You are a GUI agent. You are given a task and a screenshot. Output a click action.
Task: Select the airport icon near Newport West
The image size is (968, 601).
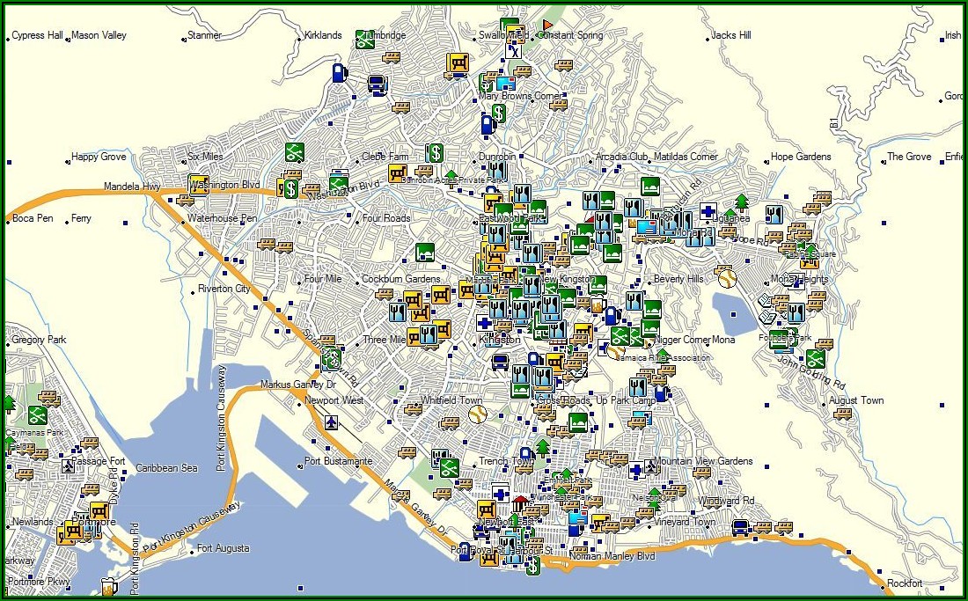coord(331,421)
